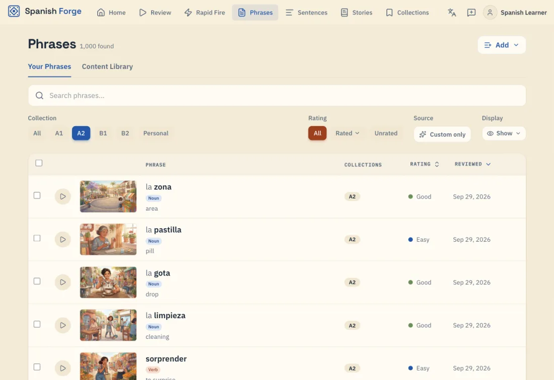
Task: Click the magnifier icon in search bar
Action: [x=40, y=96]
